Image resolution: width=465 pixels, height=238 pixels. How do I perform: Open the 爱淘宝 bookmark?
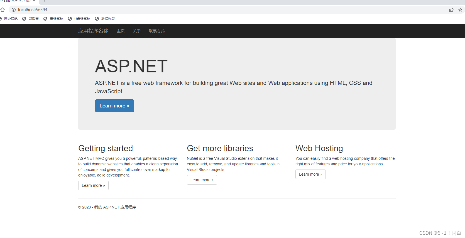click(31, 19)
